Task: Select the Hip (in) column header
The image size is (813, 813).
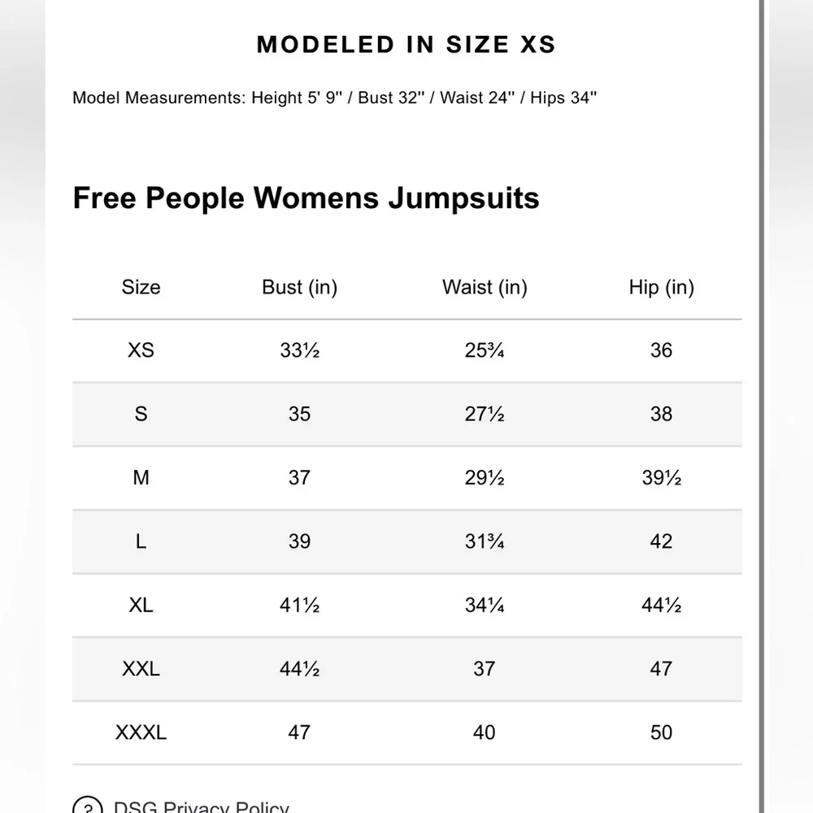Action: click(661, 287)
